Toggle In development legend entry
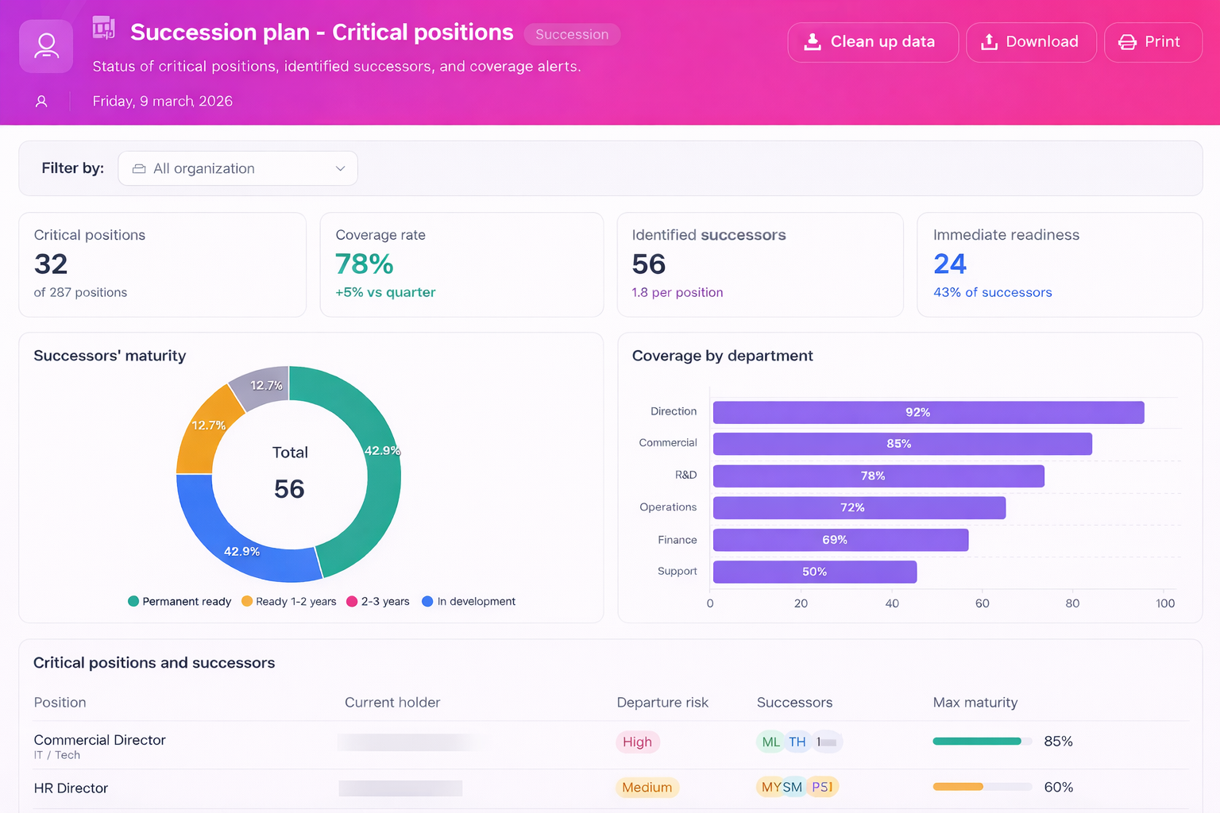Viewport: 1220px width, 813px height. click(x=469, y=602)
